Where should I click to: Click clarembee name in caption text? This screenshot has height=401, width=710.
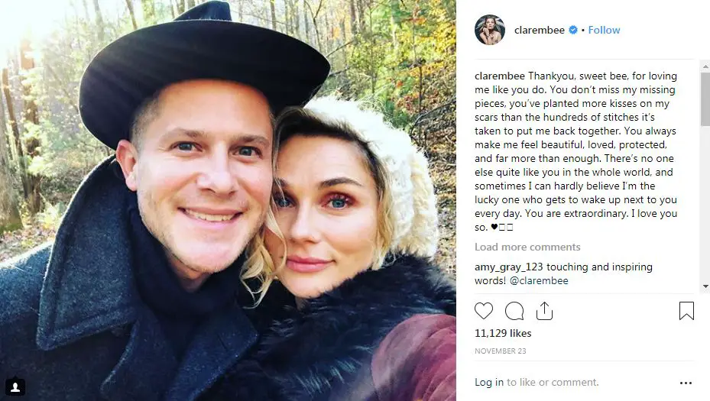(x=499, y=76)
